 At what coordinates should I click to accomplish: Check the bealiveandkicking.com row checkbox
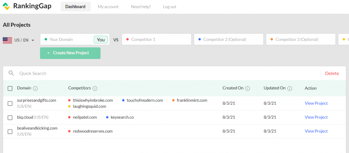coord(10,131)
